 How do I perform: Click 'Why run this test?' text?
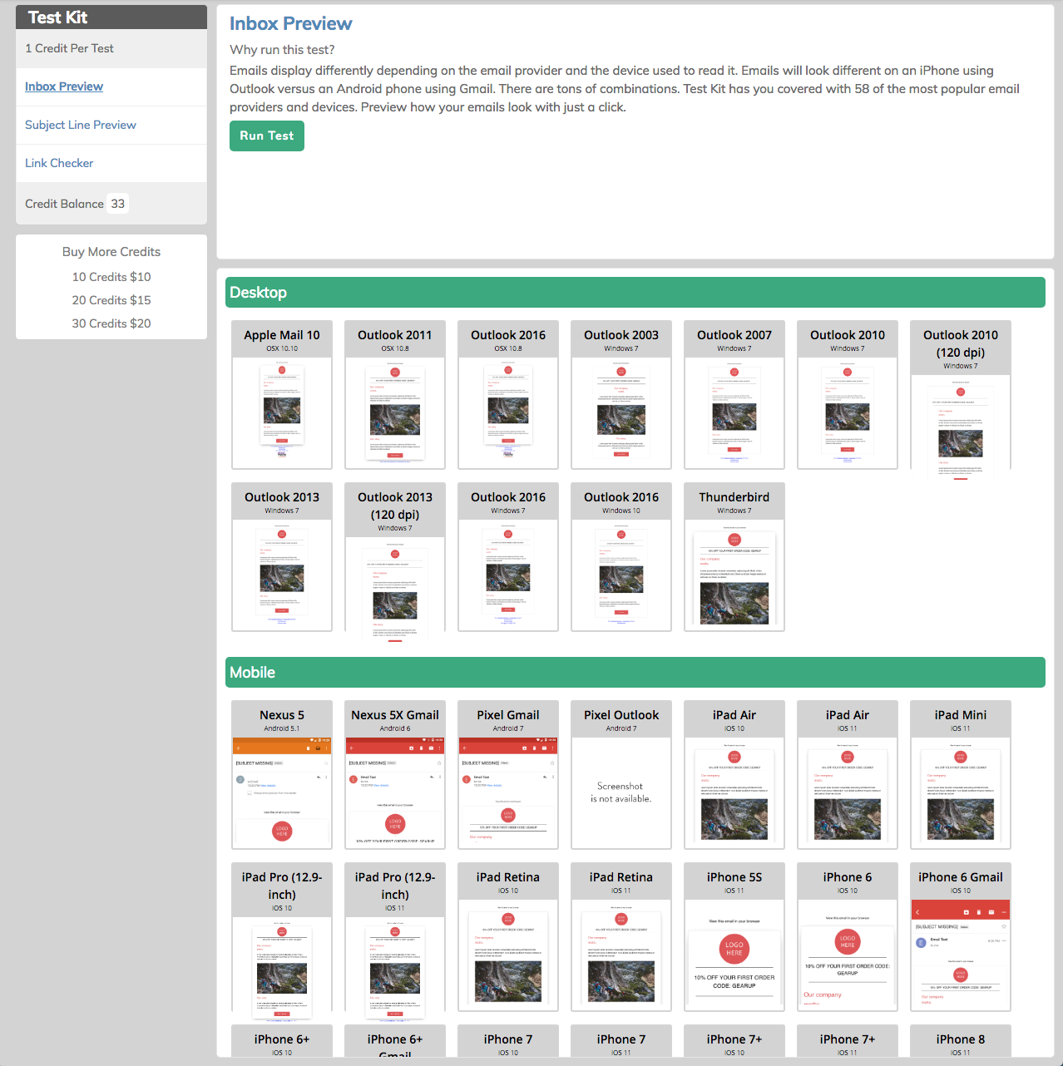click(282, 50)
